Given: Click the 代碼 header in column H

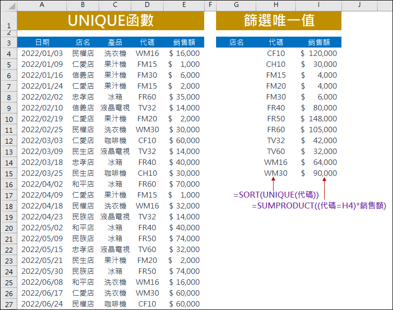Looking at the screenshot, I should pyautogui.click(x=276, y=42).
